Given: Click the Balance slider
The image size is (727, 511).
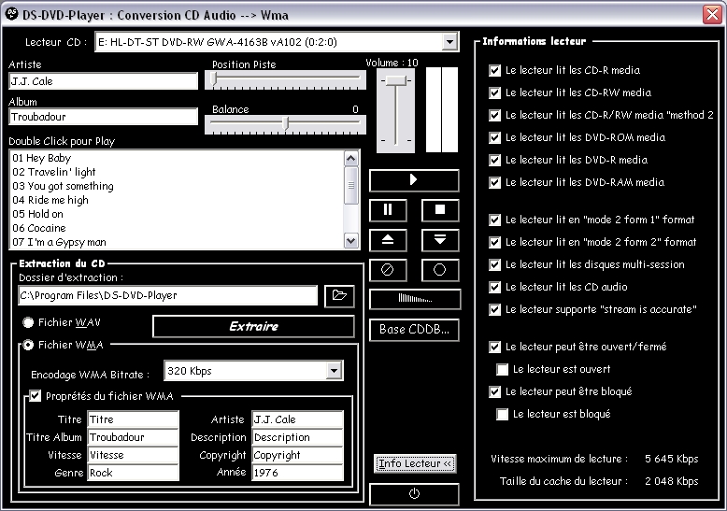Looking at the screenshot, I should point(286,122).
